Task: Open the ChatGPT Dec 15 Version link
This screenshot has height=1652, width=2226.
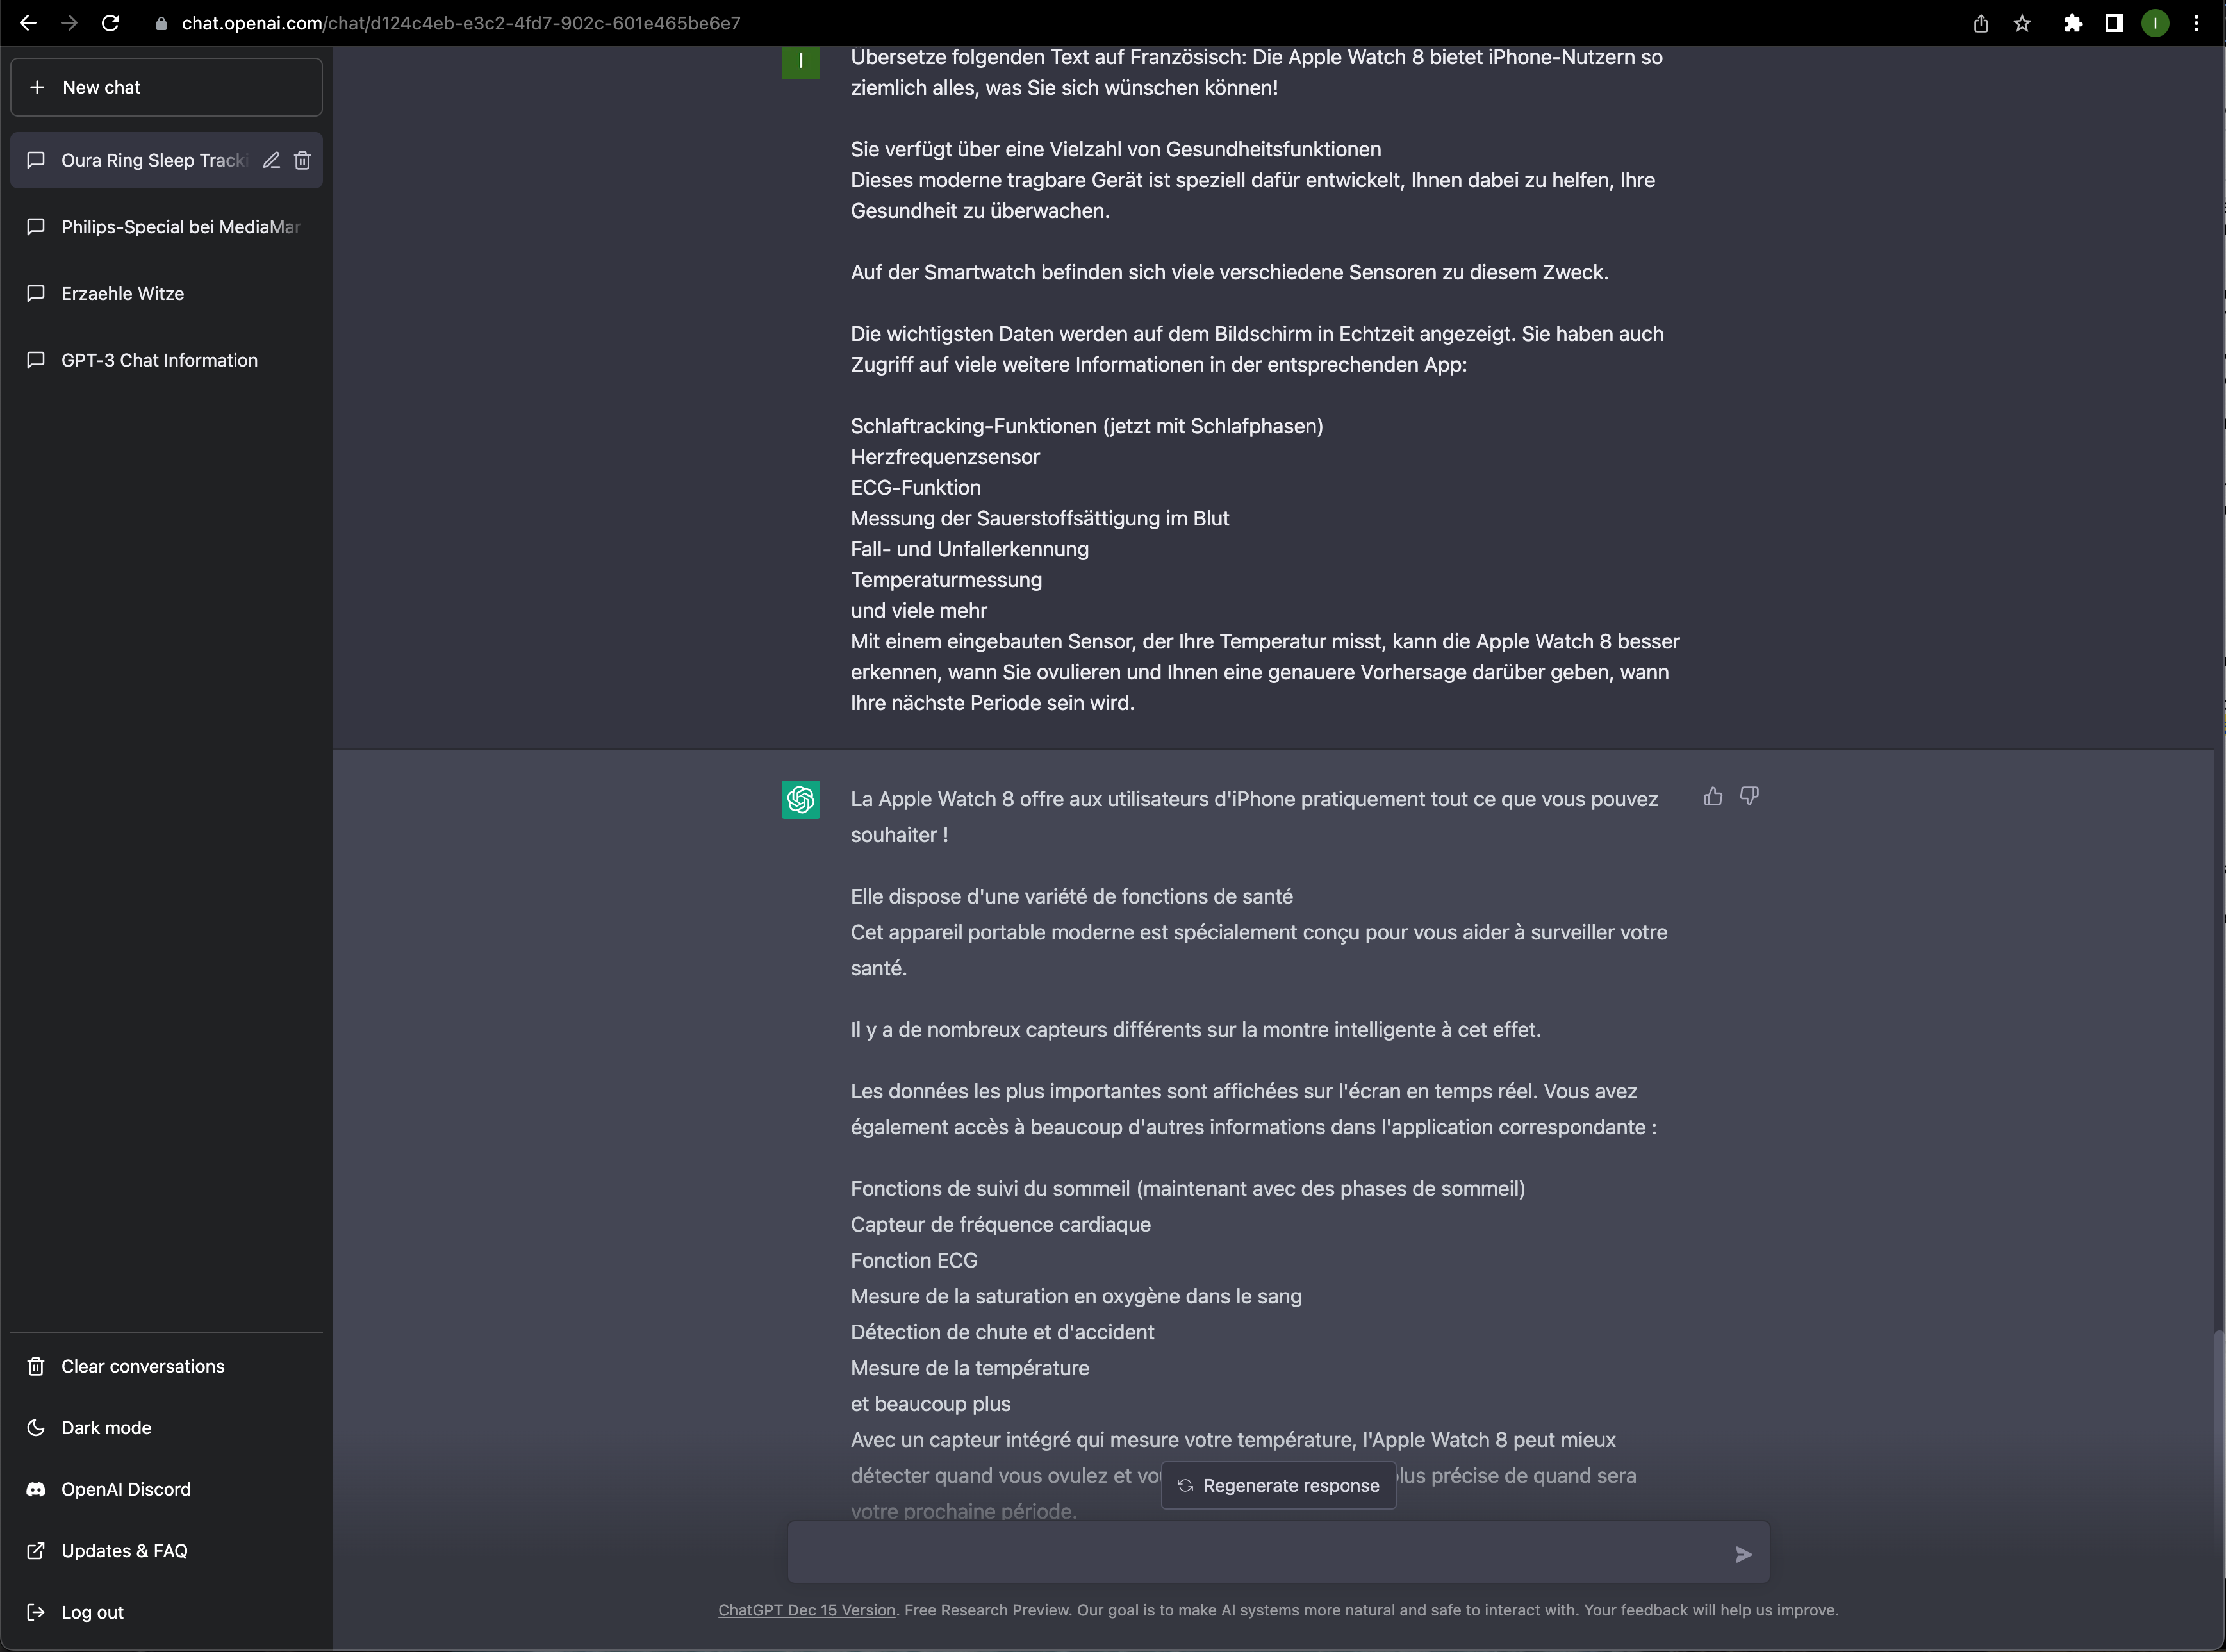Action: (x=806, y=1610)
